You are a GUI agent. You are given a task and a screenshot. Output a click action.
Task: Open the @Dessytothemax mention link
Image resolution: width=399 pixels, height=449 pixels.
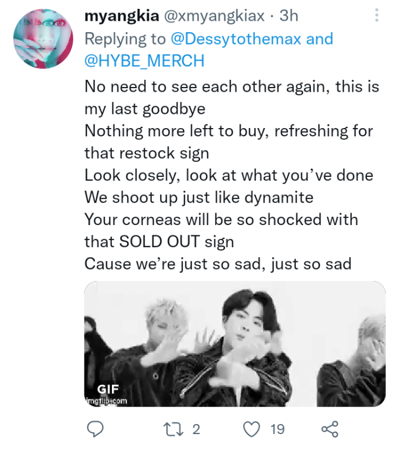(236, 39)
